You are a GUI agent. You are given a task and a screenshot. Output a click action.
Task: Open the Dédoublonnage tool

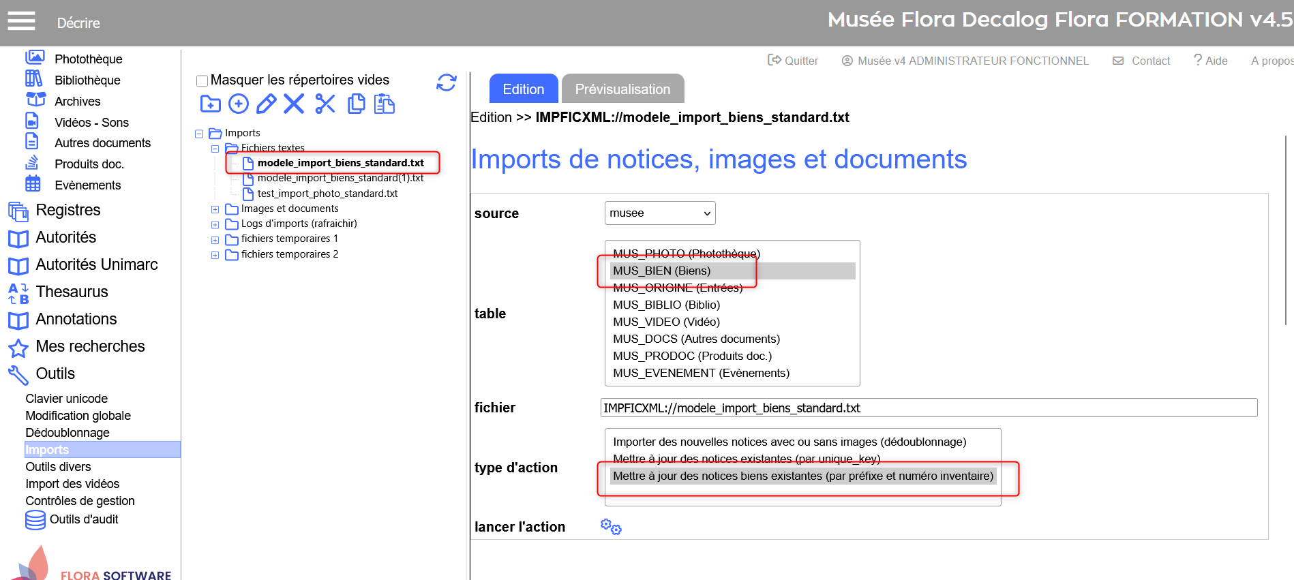tap(67, 432)
